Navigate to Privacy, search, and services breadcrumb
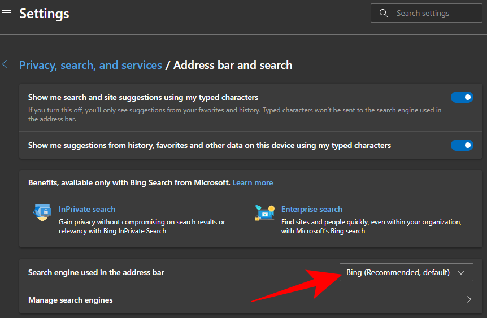This screenshot has height=318, width=487. [x=90, y=65]
